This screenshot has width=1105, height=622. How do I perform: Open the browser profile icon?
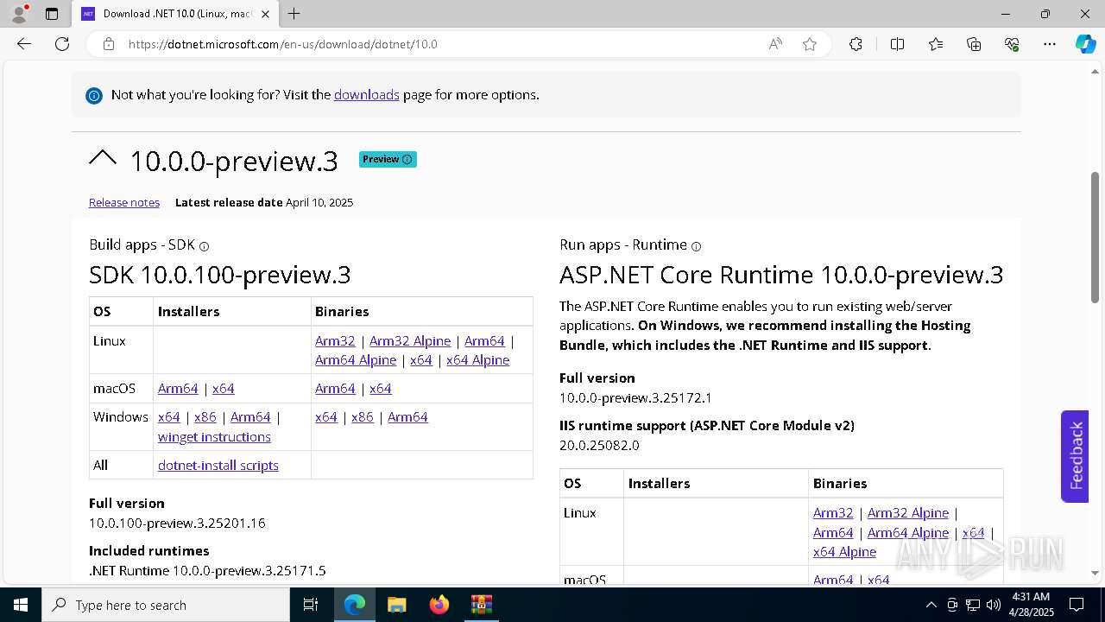coord(18,14)
